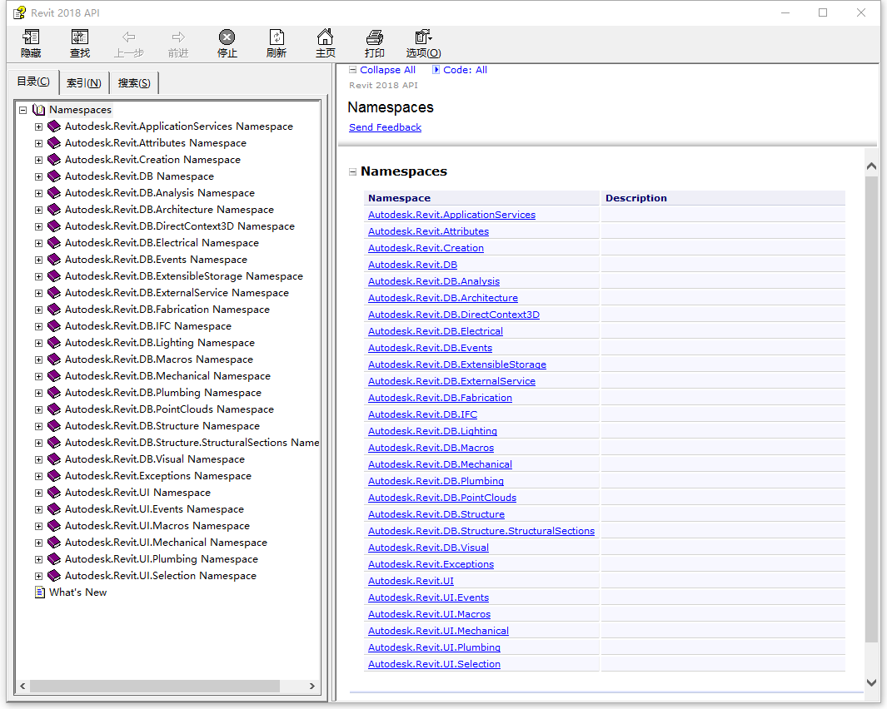Image resolution: width=887 pixels, height=709 pixels.
Task: Expand Autodesk.Revit.UI.Mechanical Namespace node
Action: [38, 543]
